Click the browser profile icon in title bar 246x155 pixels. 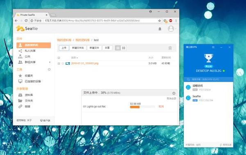pos(150,11)
